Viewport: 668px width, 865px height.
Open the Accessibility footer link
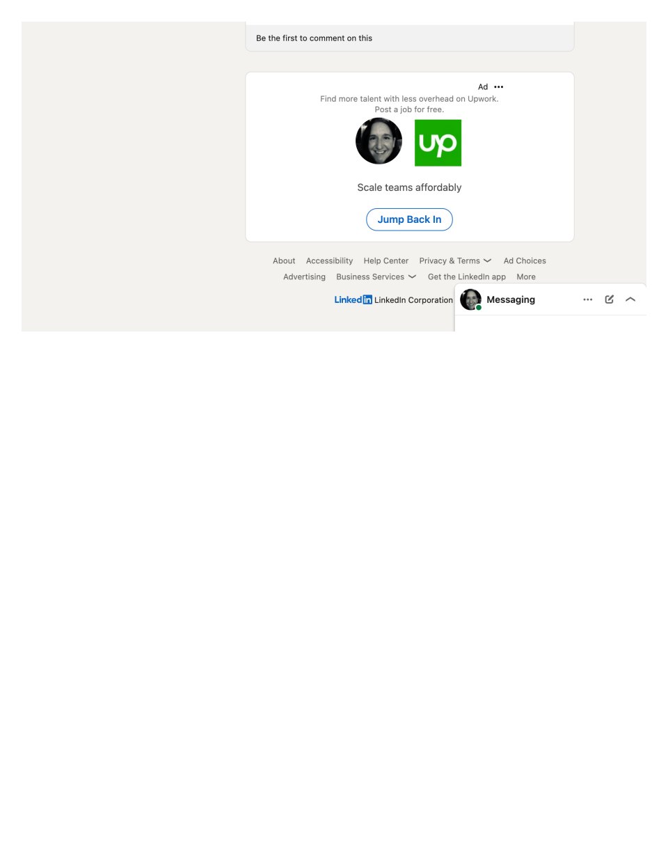[x=329, y=260]
